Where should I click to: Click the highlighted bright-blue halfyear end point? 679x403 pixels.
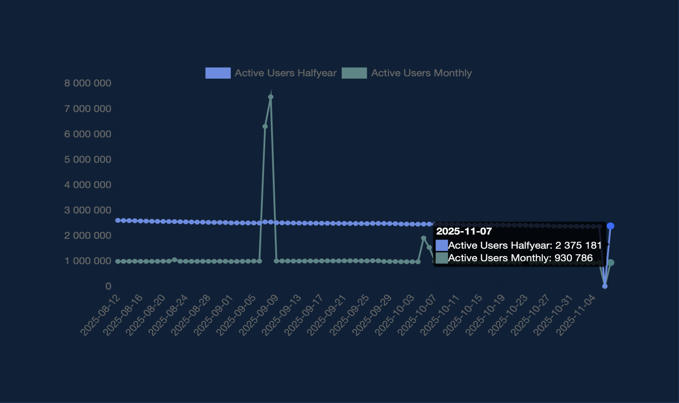611,226
